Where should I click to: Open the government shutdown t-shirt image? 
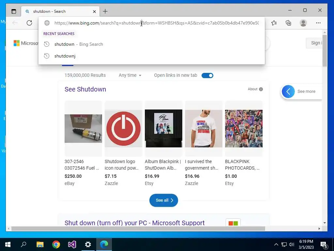coord(204,128)
